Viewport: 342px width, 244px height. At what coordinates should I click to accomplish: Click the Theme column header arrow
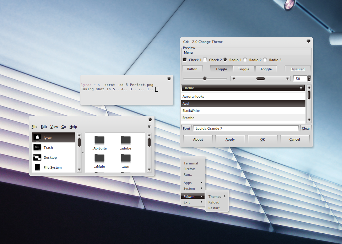301,88
